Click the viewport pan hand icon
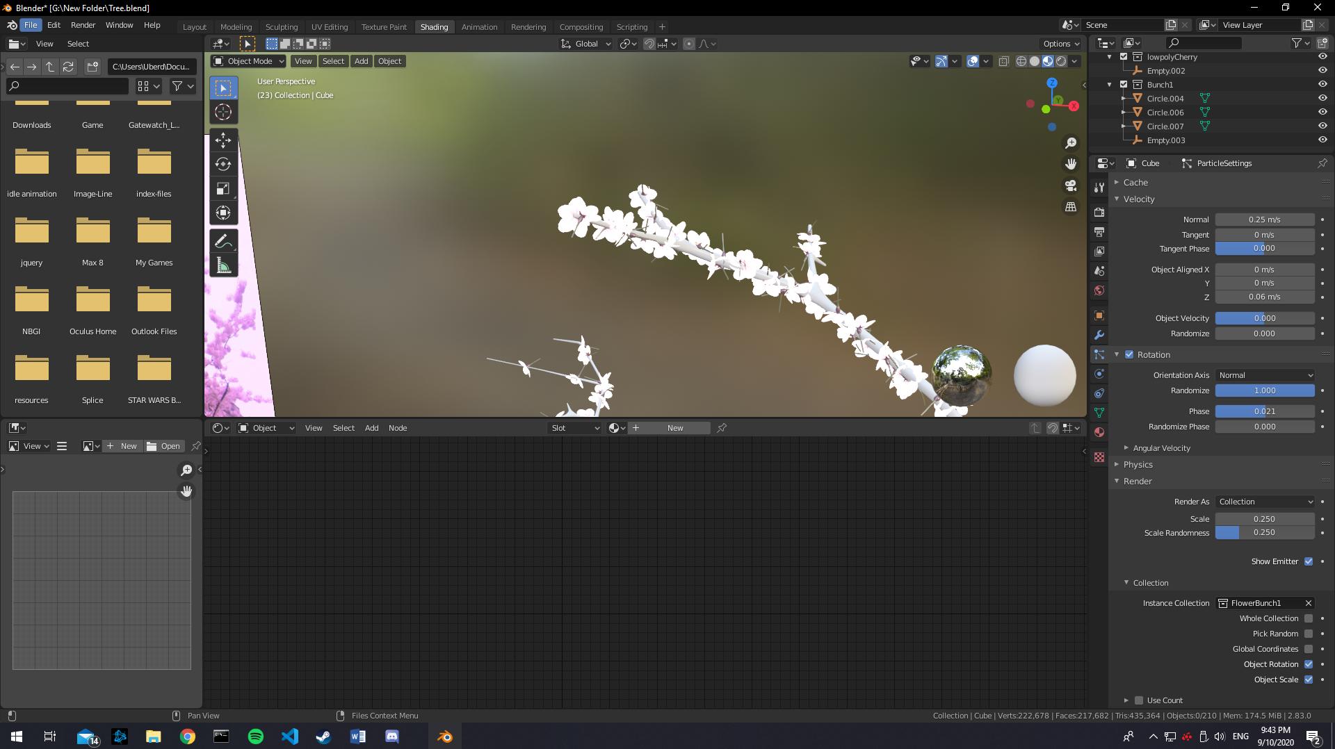Viewport: 1335px width, 749px height. (x=1071, y=164)
